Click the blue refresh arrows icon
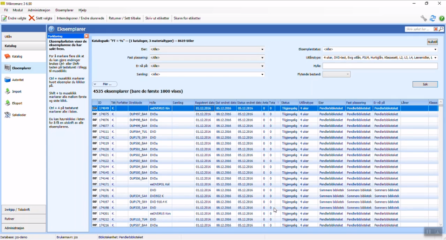This screenshot has height=240, width=446. click(433, 18)
